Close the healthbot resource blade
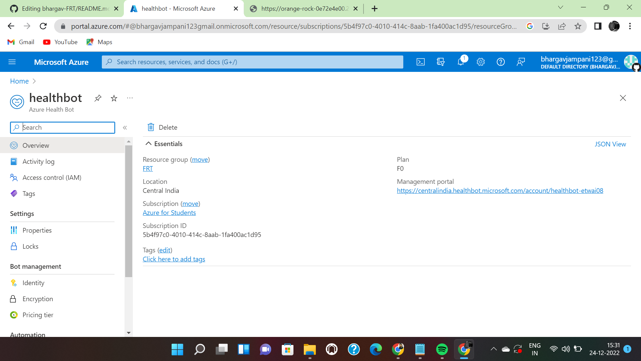The image size is (641, 361). click(x=623, y=98)
